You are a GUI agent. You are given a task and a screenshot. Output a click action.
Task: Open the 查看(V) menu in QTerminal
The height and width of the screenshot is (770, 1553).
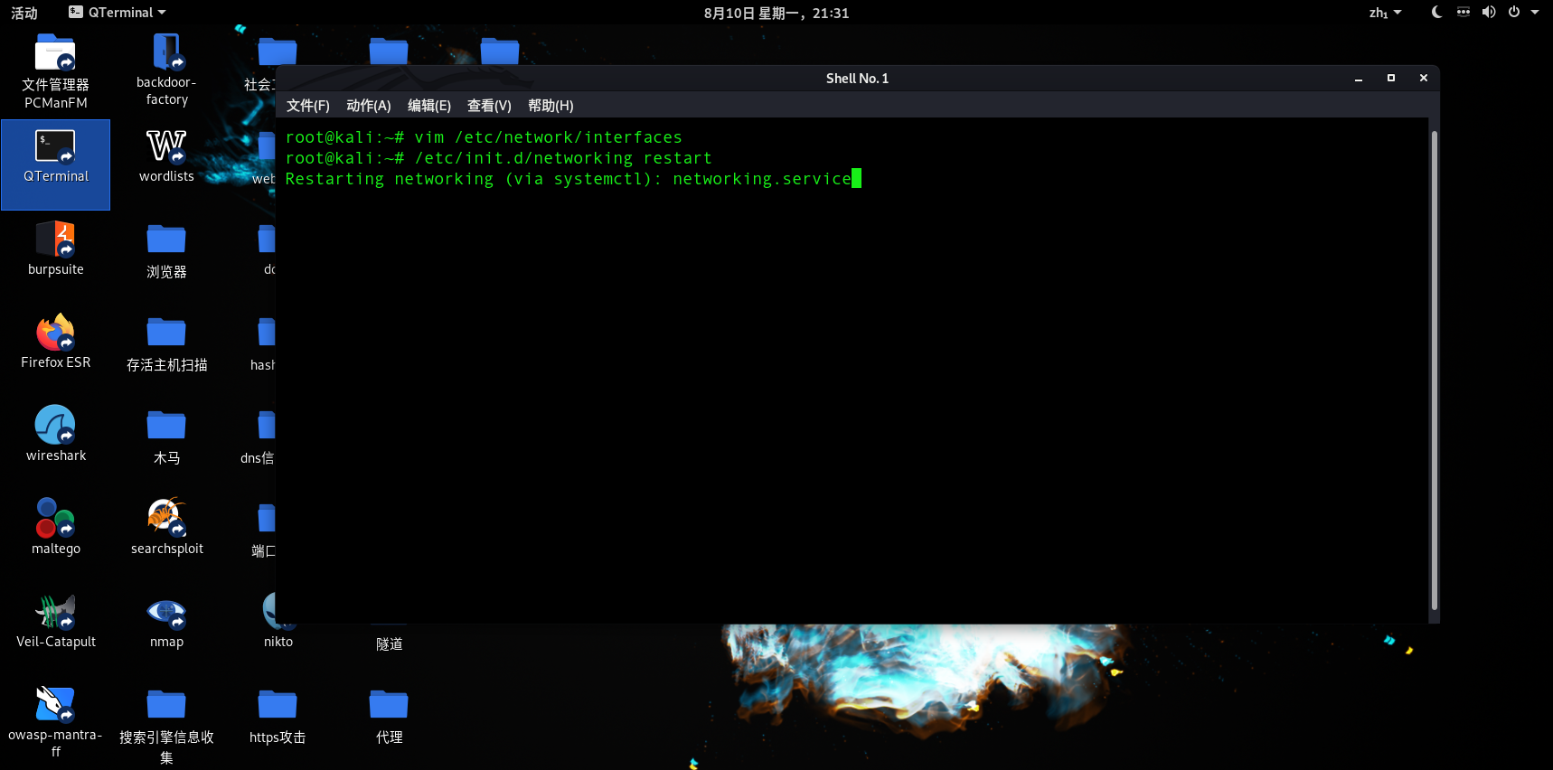point(489,106)
